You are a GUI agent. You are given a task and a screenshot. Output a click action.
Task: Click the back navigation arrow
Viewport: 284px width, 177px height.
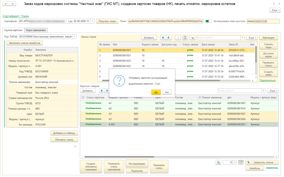click(6, 4)
